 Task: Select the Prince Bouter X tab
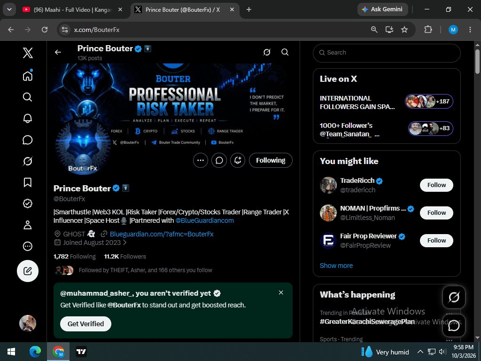tap(184, 10)
